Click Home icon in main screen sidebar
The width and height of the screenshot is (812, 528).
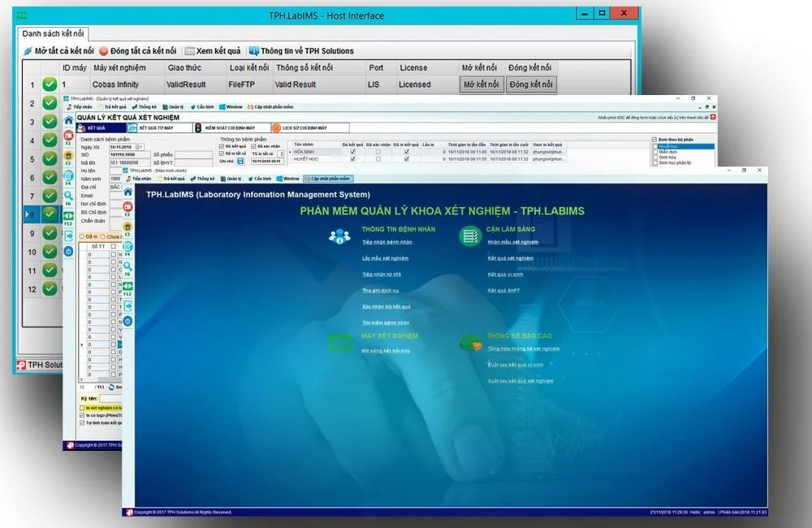(128, 193)
